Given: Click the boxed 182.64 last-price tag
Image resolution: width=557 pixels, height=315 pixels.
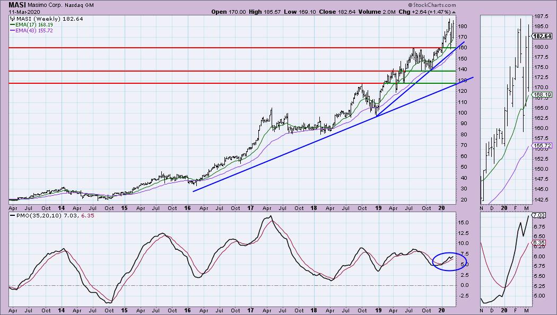Looking at the screenshot, I should [543, 36].
